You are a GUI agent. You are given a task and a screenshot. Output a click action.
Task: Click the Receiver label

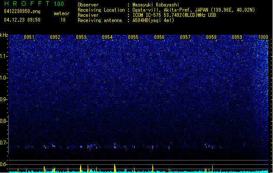(88, 15)
